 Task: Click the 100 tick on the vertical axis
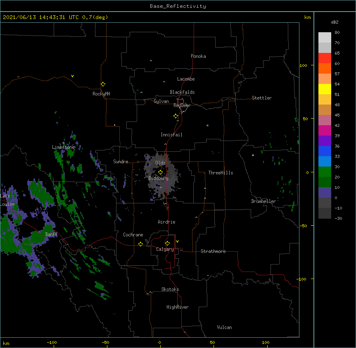pyautogui.click(x=303, y=65)
